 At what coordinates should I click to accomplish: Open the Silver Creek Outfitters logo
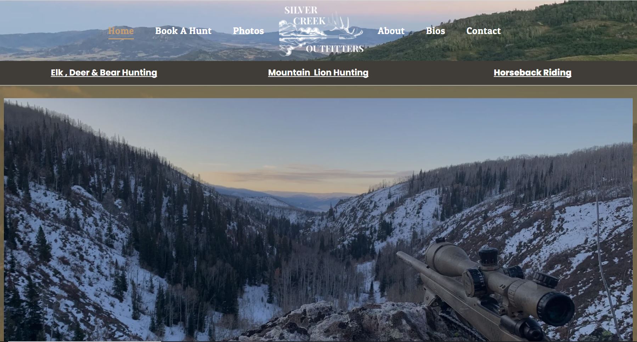321,31
